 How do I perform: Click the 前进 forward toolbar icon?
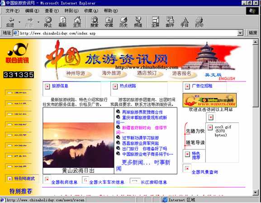(x=29, y=22)
